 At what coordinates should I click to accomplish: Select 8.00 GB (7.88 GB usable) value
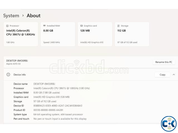tap(47, 93)
